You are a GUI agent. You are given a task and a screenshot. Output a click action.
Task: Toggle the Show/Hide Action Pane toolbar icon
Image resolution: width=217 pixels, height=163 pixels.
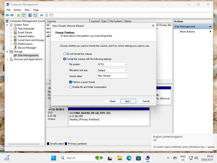point(35,15)
